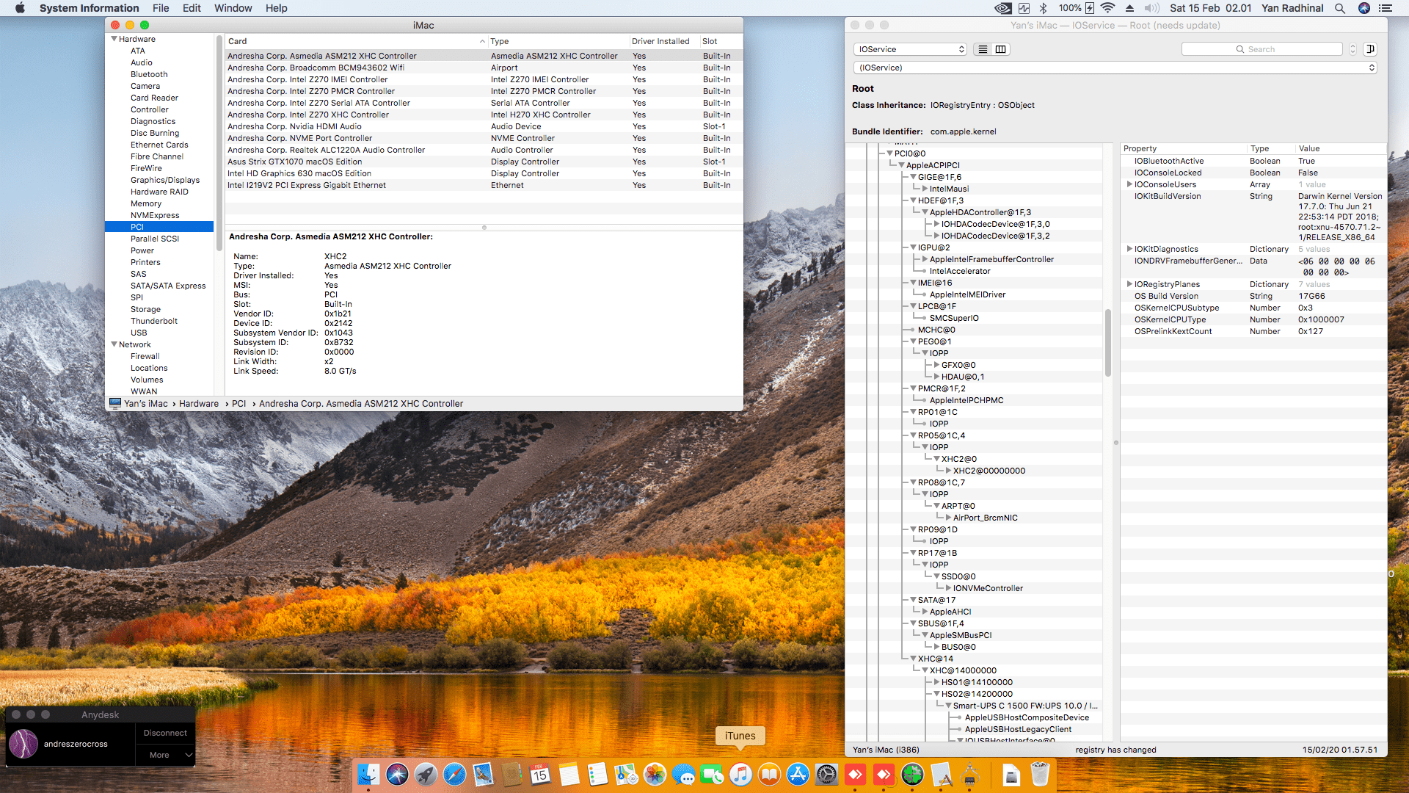Image resolution: width=1409 pixels, height=793 pixels.
Task: Open iTunes from the dock
Action: coord(740,775)
